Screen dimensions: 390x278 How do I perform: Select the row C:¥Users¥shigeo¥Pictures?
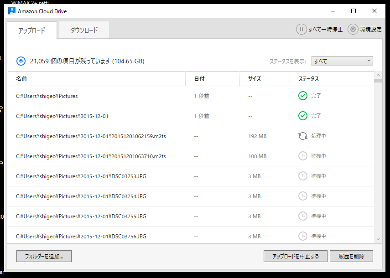coord(191,96)
